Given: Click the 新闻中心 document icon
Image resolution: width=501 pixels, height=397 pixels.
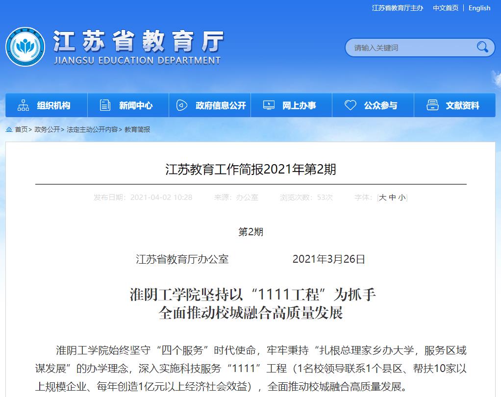Looking at the screenshot, I should (x=105, y=105).
